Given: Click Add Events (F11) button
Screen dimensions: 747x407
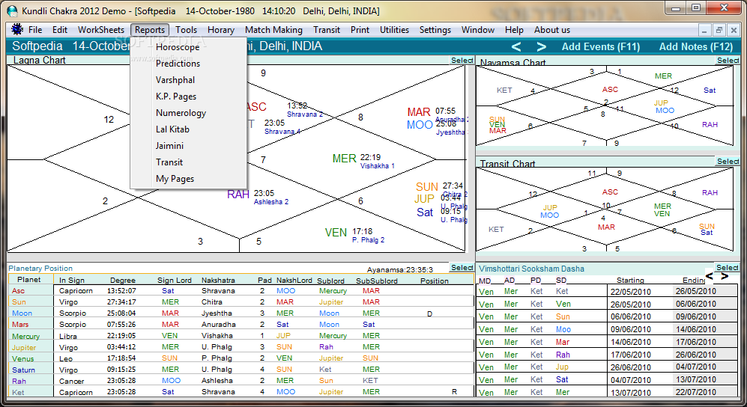Looking at the screenshot, I should (x=601, y=46).
